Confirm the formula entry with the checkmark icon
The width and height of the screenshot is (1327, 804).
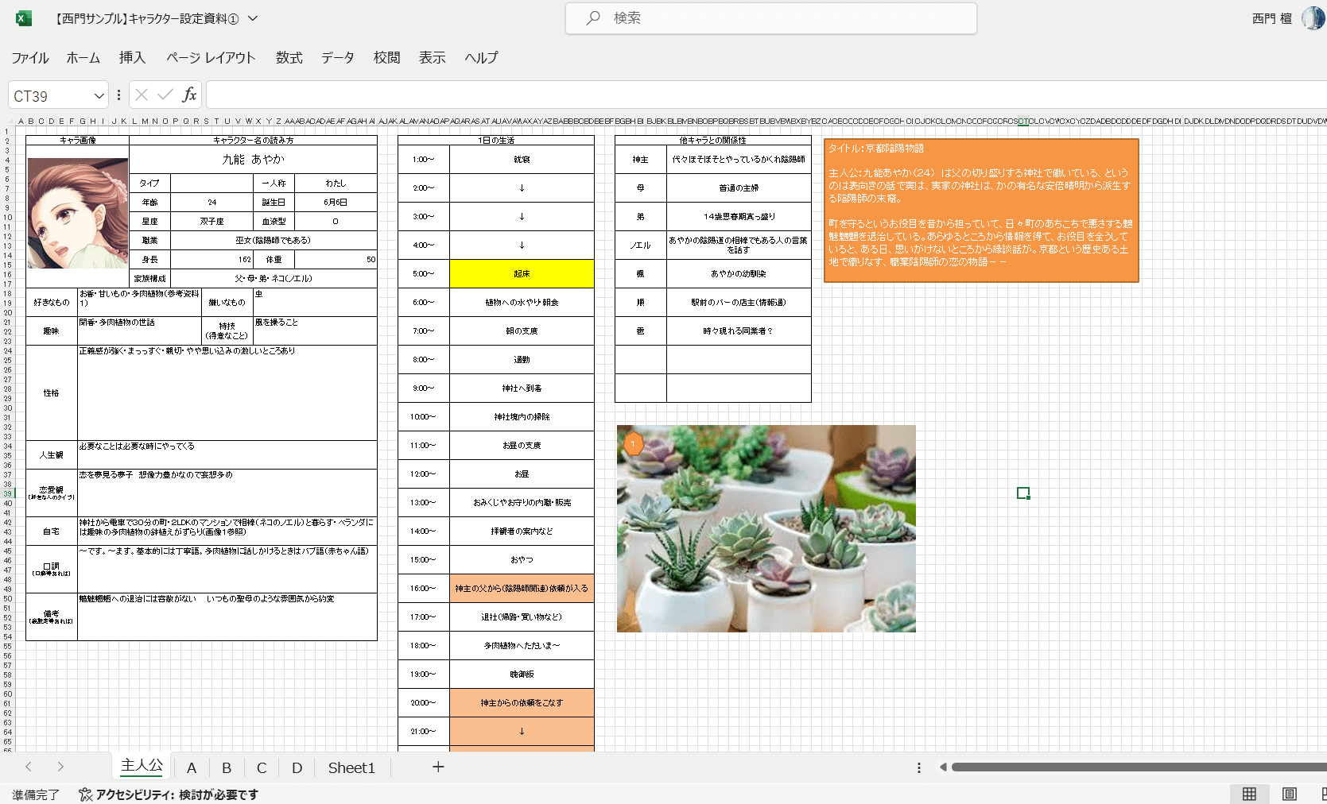coord(165,95)
